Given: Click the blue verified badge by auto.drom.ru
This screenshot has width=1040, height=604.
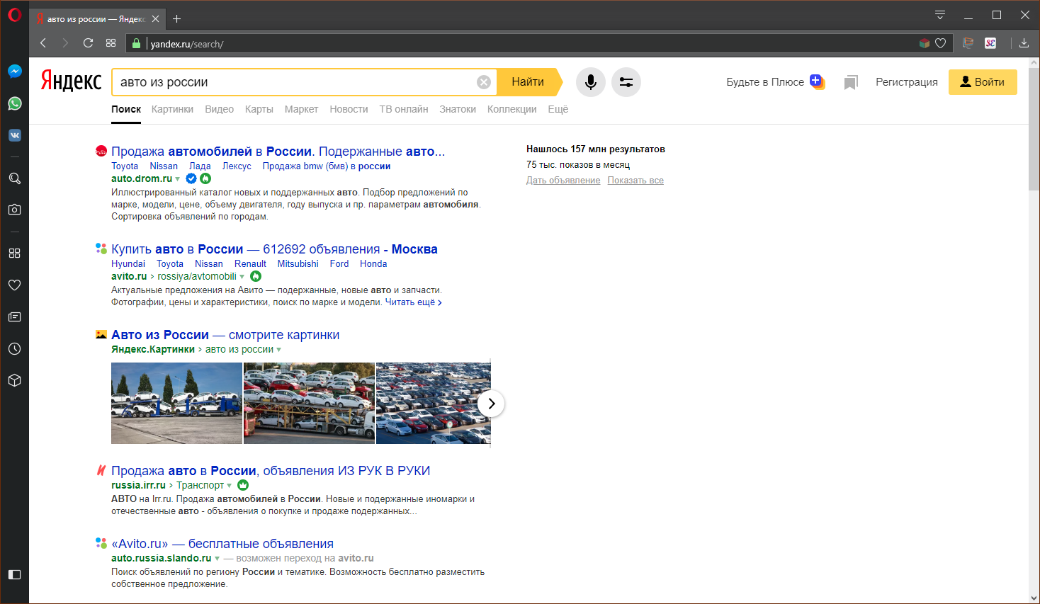Looking at the screenshot, I should click(191, 178).
